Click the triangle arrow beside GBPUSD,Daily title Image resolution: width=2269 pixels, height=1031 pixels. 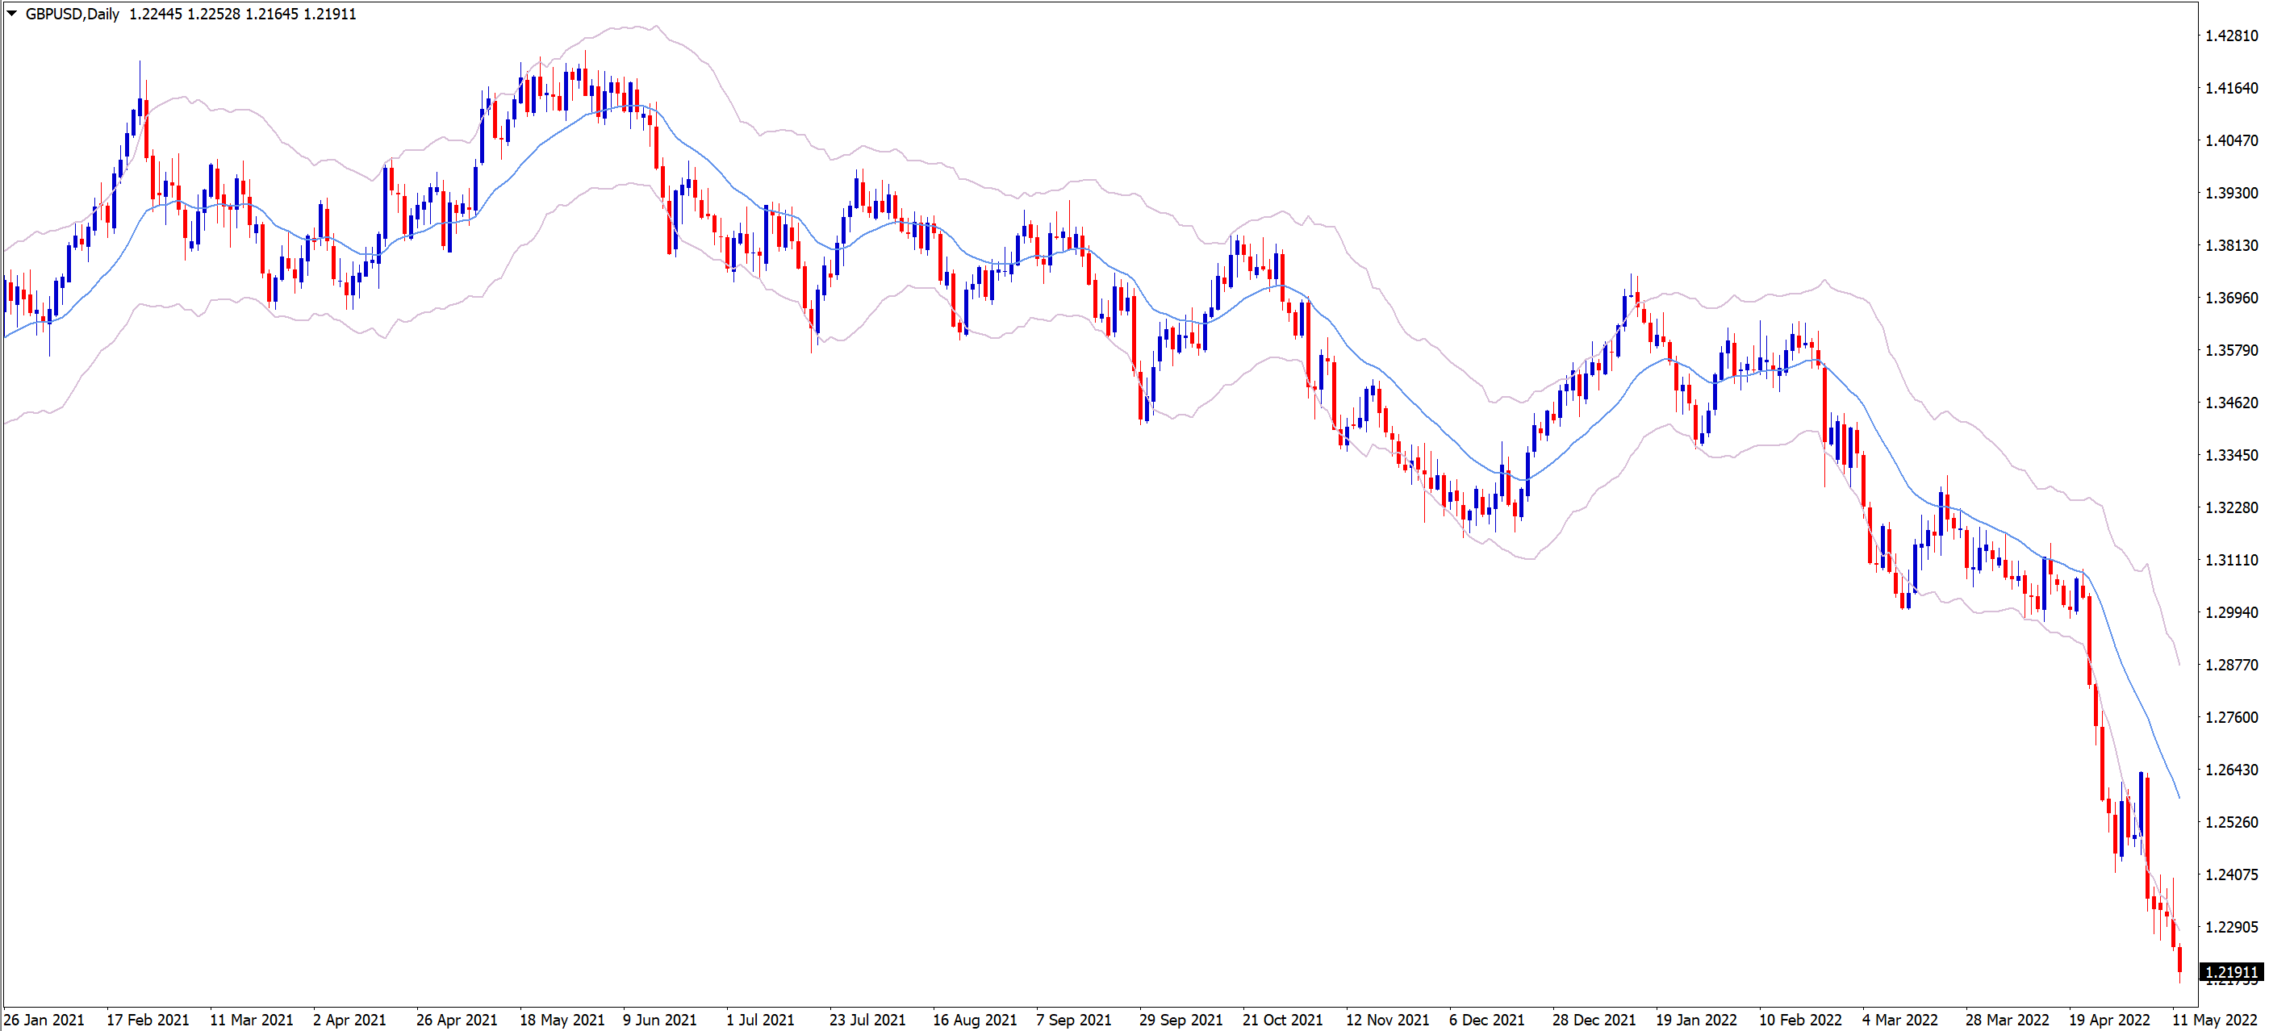(11, 13)
